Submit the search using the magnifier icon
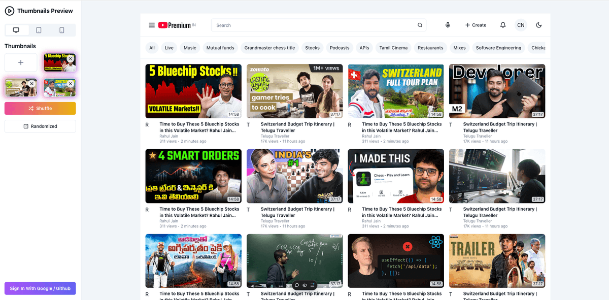Screen dimensions: 609x300 (420, 25)
